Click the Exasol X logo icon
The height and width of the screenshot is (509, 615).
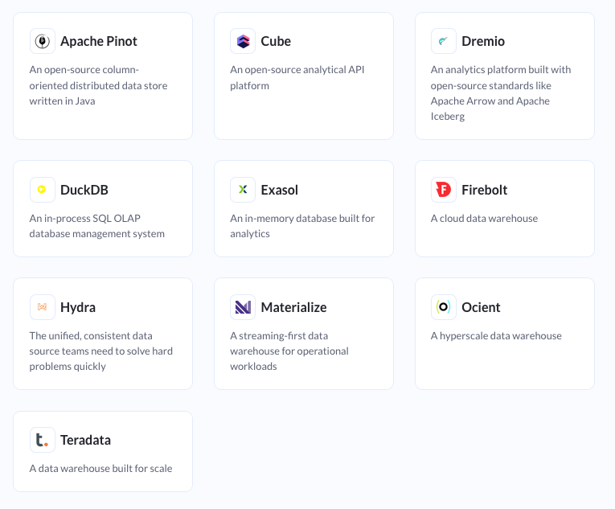[x=243, y=190]
